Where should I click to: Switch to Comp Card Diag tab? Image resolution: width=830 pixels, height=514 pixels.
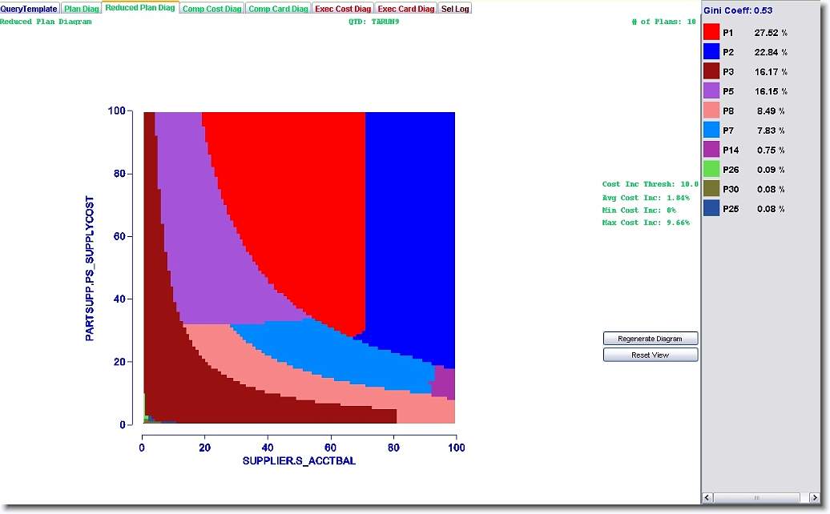pyautogui.click(x=278, y=9)
